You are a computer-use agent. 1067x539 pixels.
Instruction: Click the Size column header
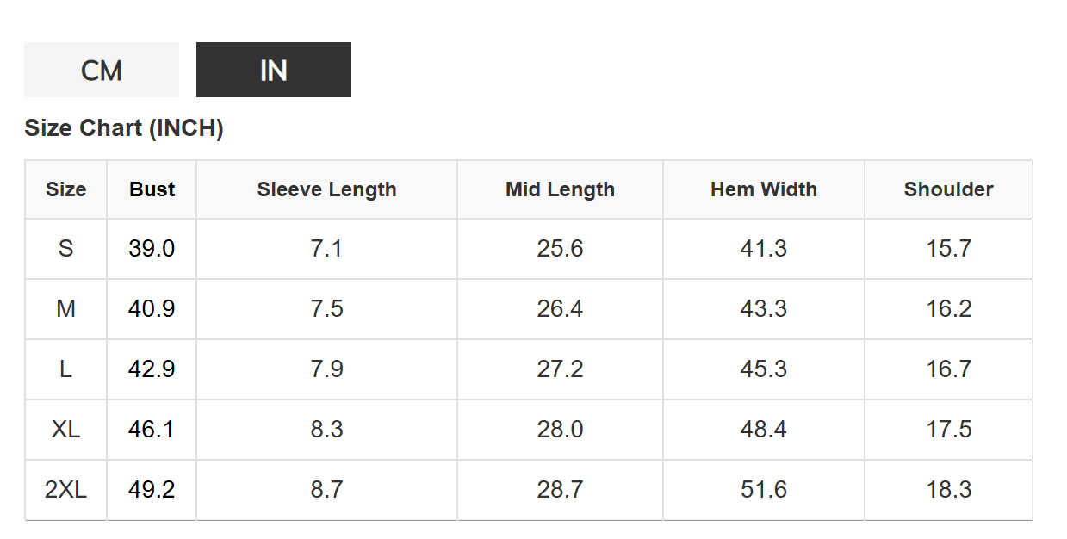click(x=66, y=189)
